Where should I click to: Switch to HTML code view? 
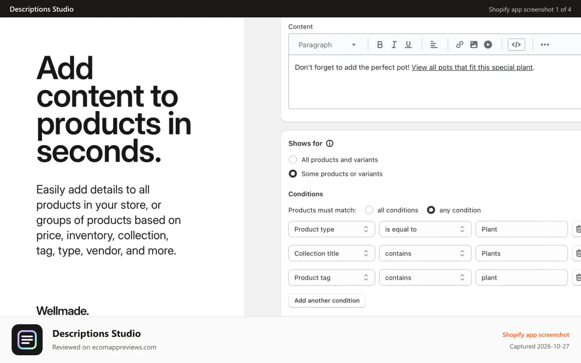tap(517, 45)
